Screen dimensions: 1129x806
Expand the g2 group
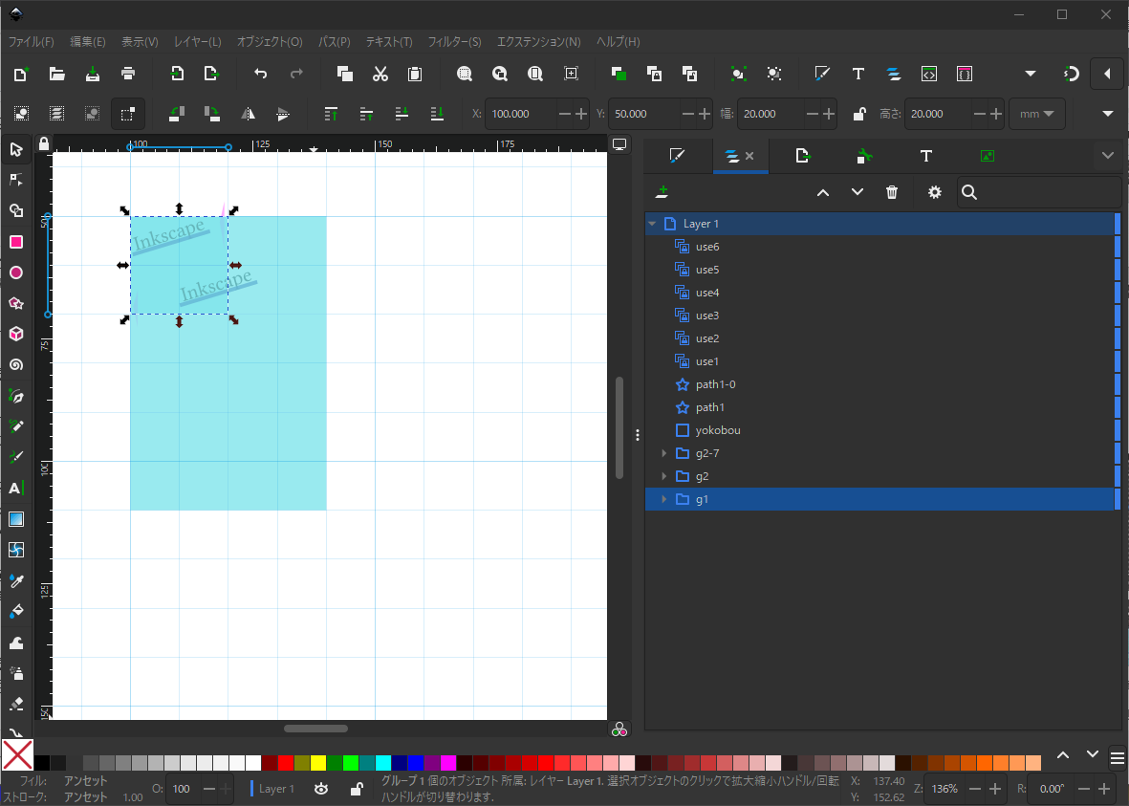pyautogui.click(x=663, y=476)
